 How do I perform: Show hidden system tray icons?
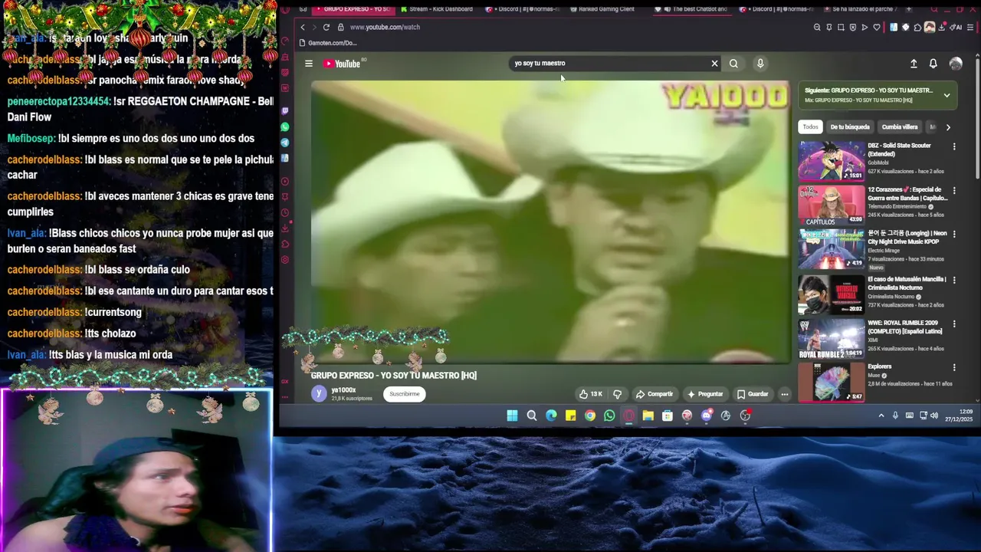(881, 416)
